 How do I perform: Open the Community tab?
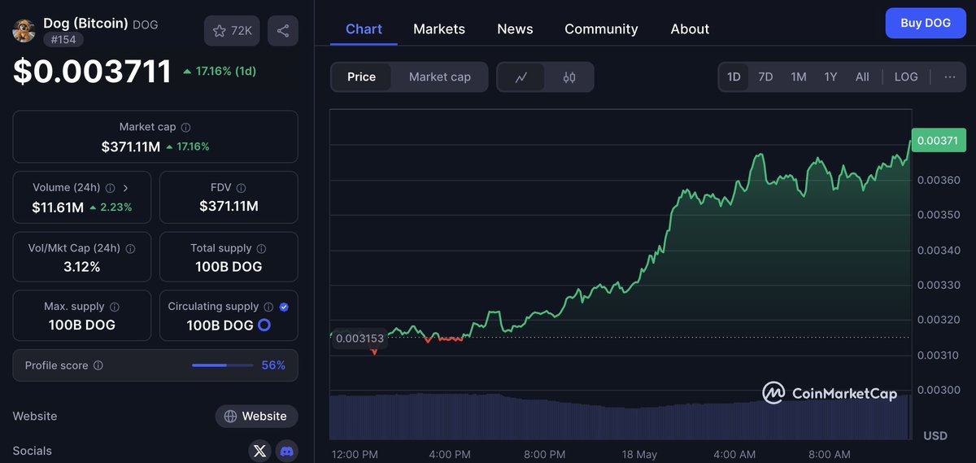(602, 29)
